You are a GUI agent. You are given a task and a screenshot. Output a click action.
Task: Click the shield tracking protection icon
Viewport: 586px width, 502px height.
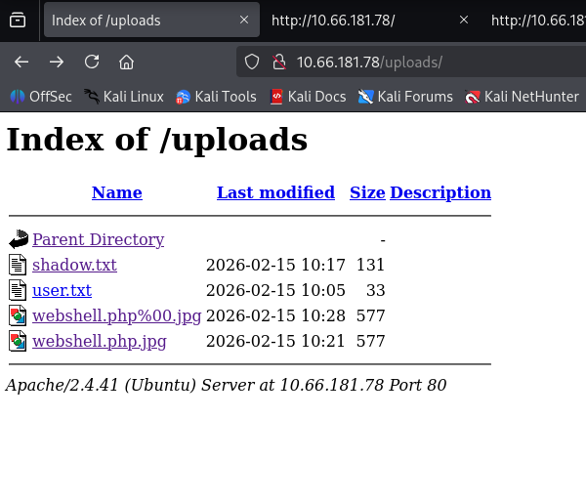tap(252, 62)
